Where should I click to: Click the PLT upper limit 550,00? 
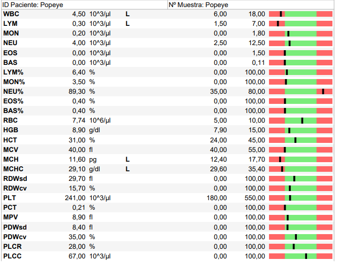point(254,198)
